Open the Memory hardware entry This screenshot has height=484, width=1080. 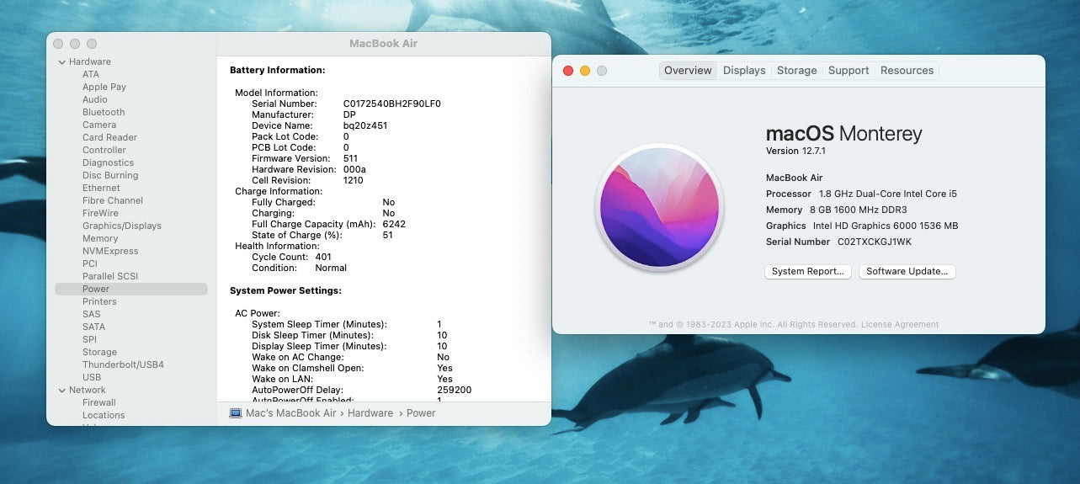[x=100, y=238]
